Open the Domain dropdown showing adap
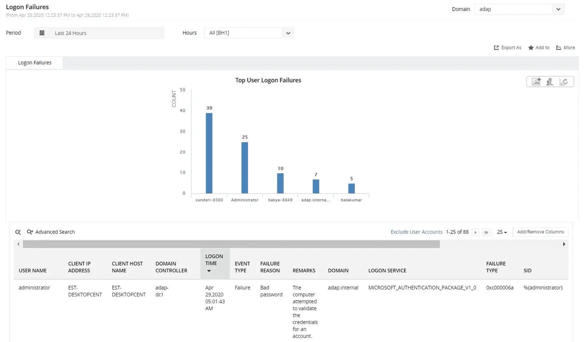Screen dimensions: 584x342 [x=558, y=9]
